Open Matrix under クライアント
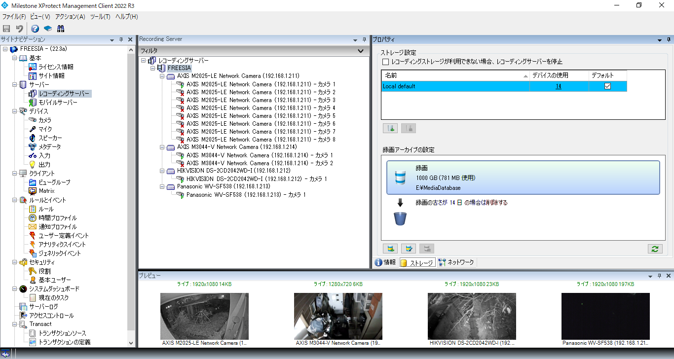Screen dimensions: 674x359 point(46,191)
